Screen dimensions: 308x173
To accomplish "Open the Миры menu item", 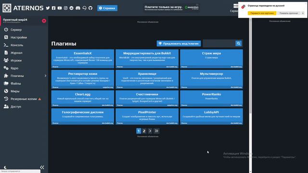I will (24, 91).
